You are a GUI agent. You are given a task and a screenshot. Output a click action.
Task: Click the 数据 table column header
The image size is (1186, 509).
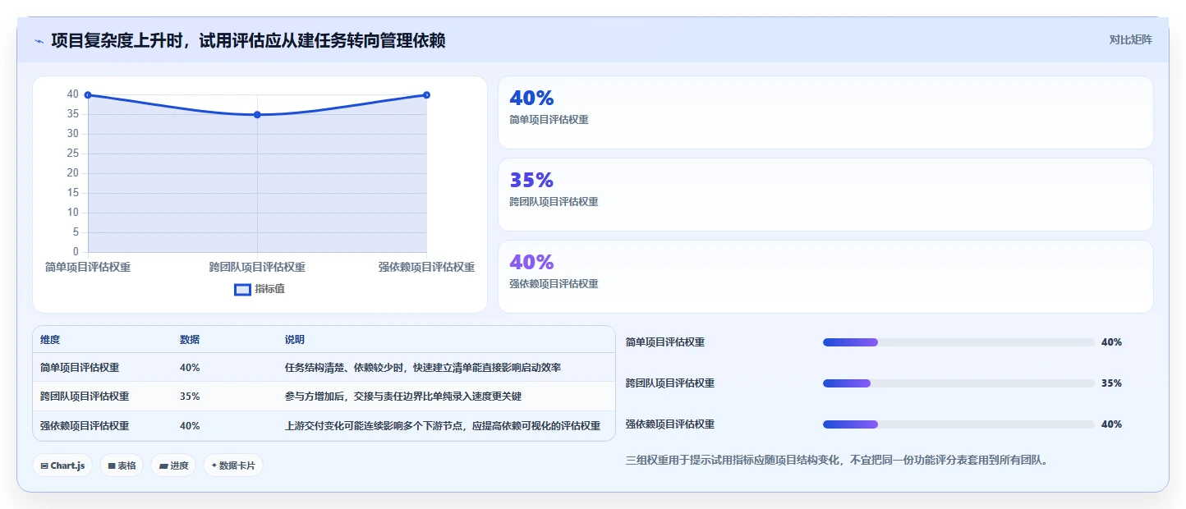point(190,340)
